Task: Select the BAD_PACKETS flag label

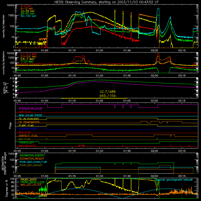Action: [x=27, y=146]
